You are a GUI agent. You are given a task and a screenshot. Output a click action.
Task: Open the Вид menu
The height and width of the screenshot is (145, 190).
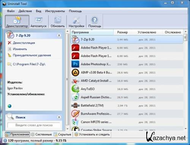point(38,11)
